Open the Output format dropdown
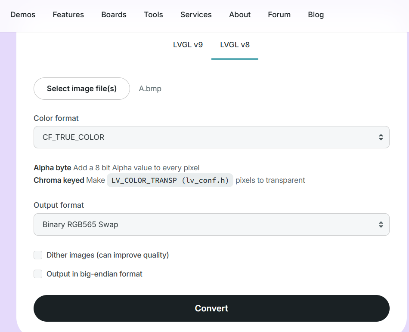 (x=211, y=224)
